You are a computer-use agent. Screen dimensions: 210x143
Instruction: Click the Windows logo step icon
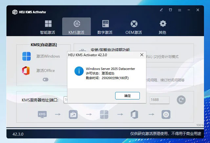point(104,114)
